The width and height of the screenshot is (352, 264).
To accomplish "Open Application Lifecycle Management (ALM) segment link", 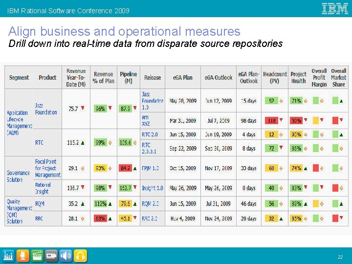I will pyautogui.click(x=19, y=123).
